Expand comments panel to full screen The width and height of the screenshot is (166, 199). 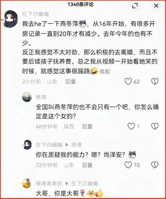135,6
